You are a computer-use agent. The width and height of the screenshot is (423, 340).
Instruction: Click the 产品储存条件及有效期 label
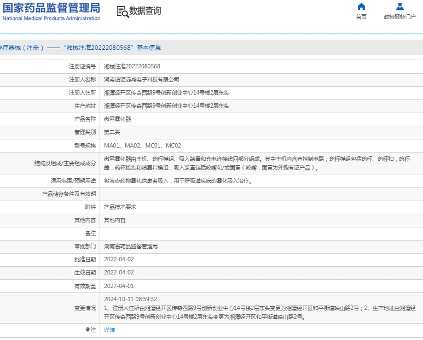[x=69, y=194]
